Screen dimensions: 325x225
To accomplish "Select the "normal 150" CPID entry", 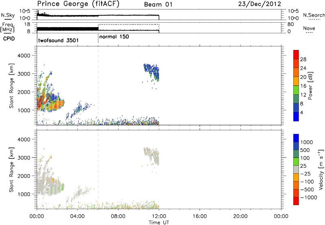I will [x=114, y=37].
